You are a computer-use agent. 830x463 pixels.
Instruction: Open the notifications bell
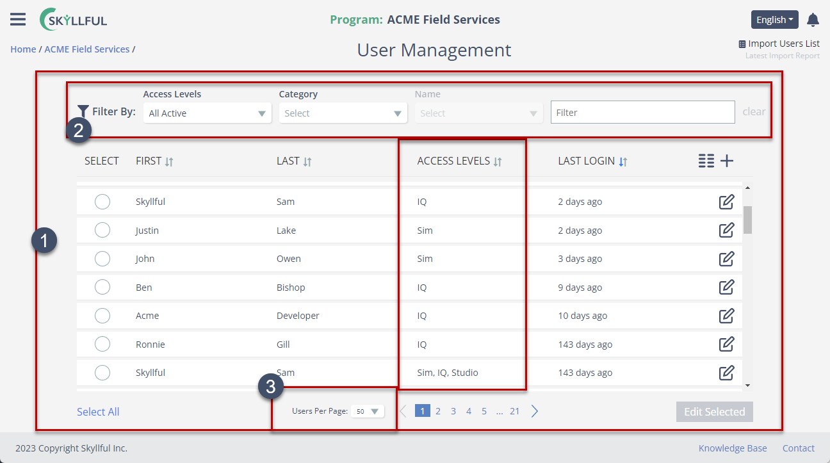813,20
